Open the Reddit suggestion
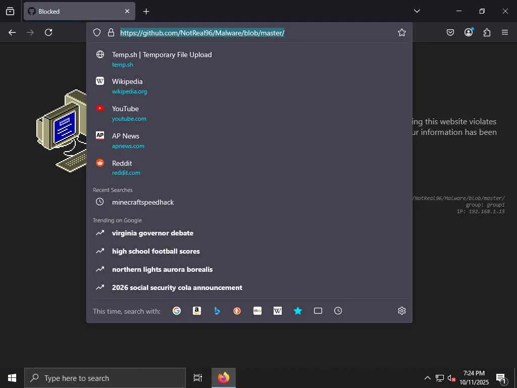 (249, 168)
